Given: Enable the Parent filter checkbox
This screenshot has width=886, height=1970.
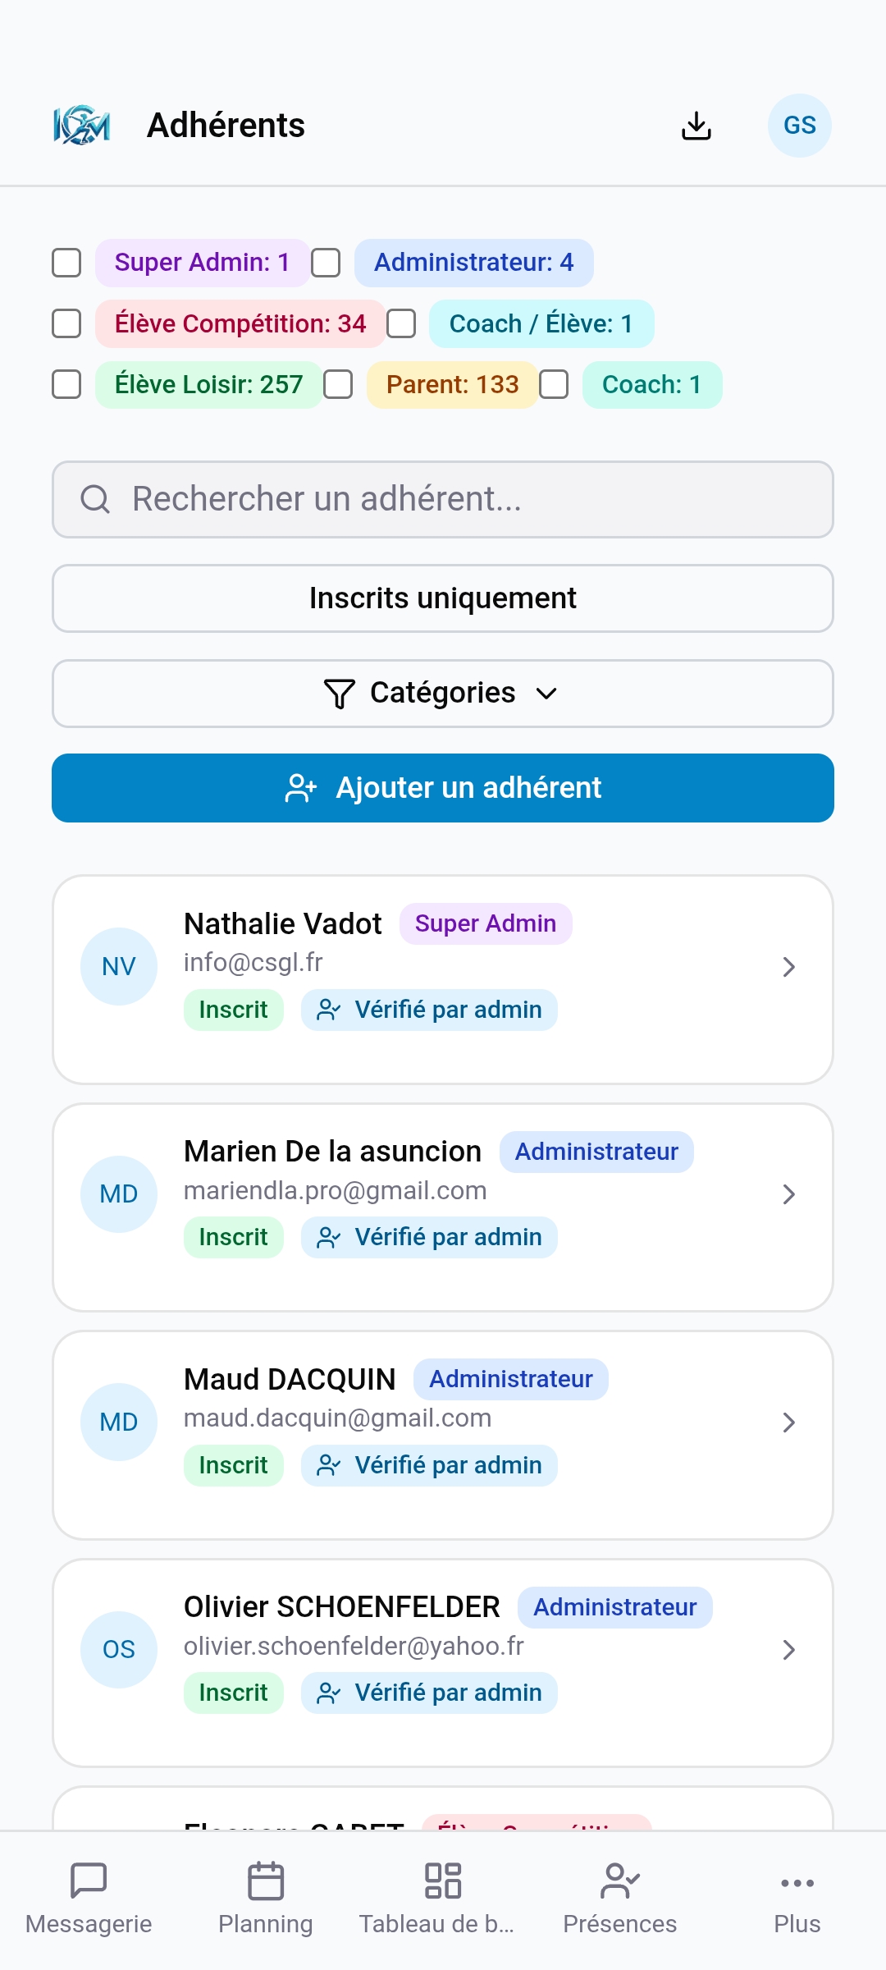Looking at the screenshot, I should pyautogui.click(x=338, y=384).
